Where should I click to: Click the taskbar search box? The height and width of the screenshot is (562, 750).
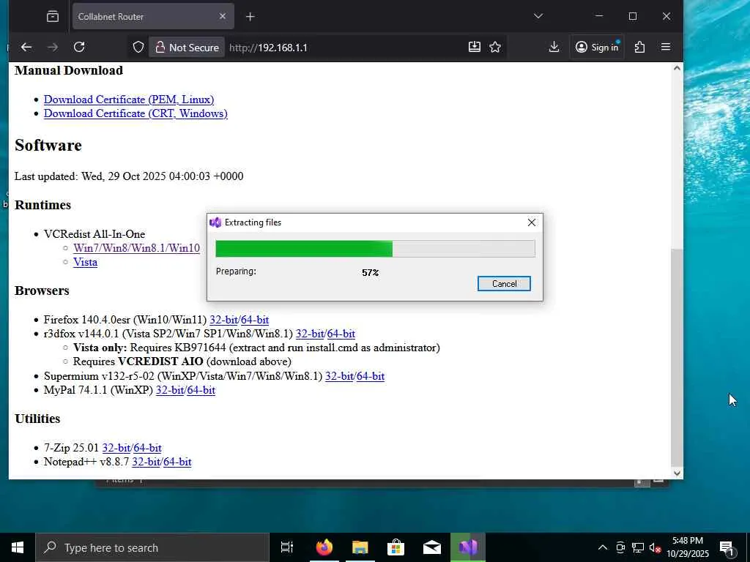(152, 547)
